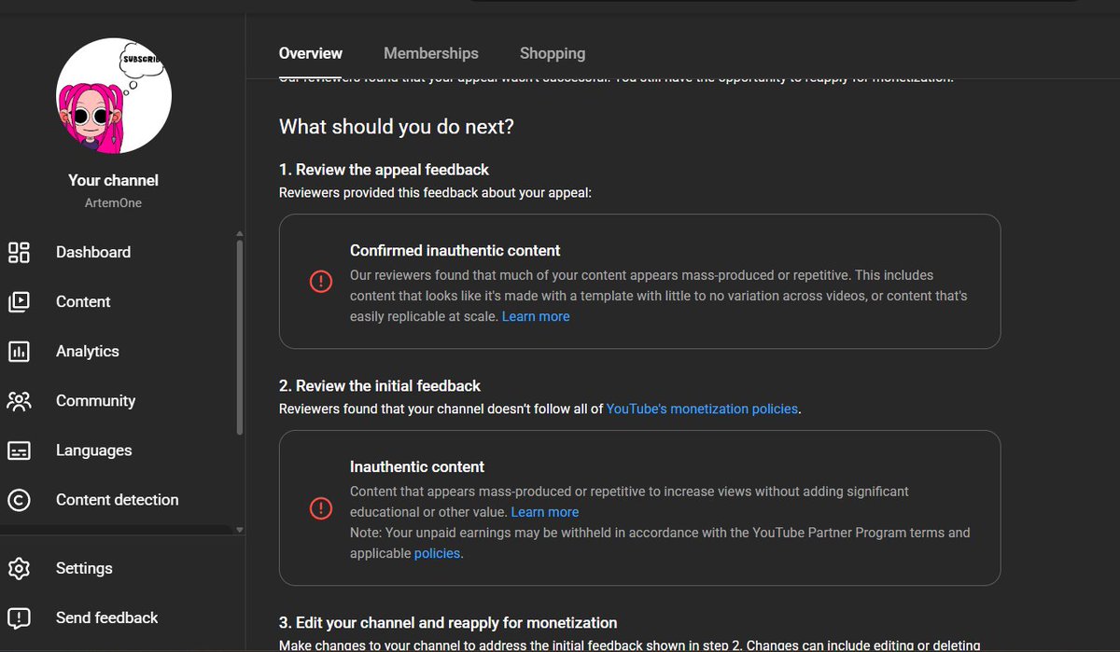Screen dimensions: 1120x652
Task: Click the Content play-box icon
Action: (x=19, y=301)
